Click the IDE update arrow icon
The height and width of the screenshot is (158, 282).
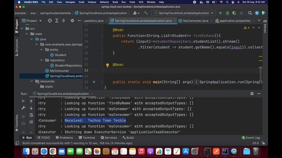(x=257, y=13)
